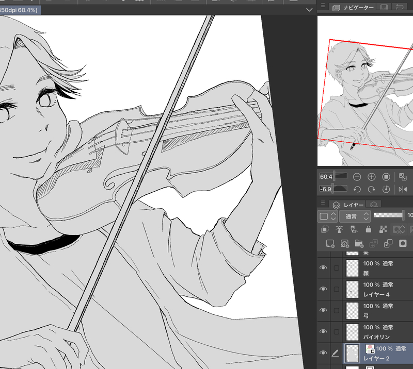Viewport: 413px width, 369px height.
Task: Click the Navigator preview image
Action: 365,91
